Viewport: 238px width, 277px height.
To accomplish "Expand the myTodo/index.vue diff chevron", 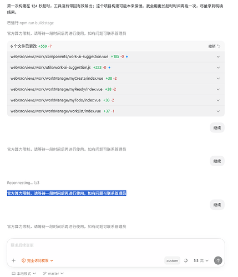I will (x=218, y=100).
